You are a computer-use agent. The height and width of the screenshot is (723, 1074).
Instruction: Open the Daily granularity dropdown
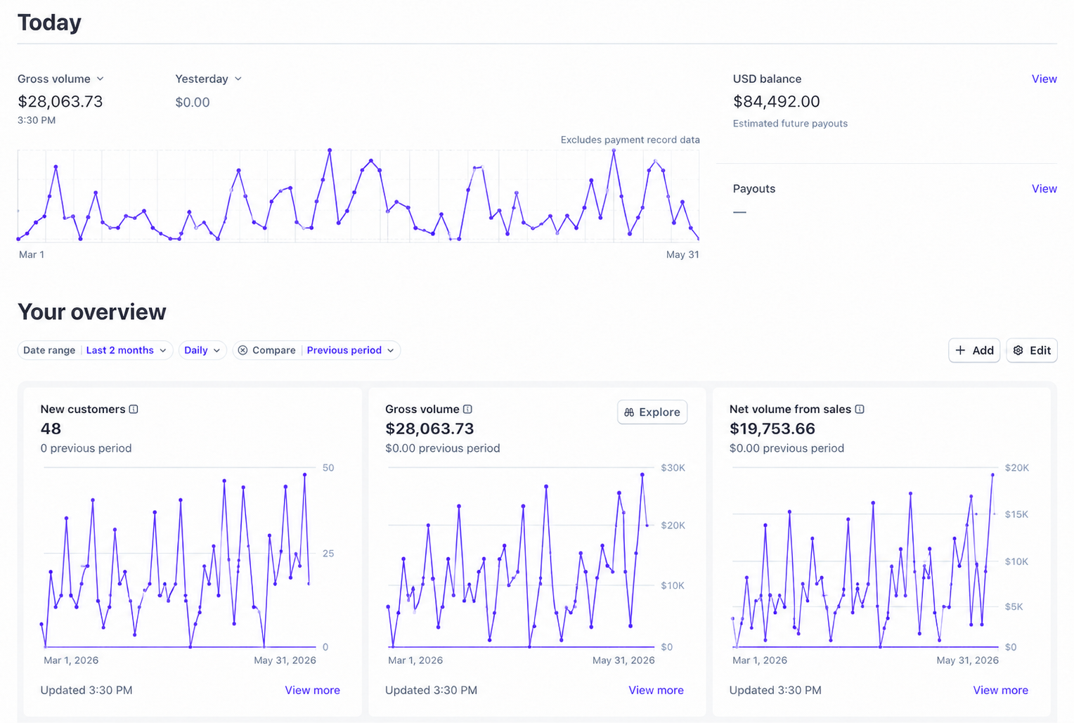coord(202,350)
